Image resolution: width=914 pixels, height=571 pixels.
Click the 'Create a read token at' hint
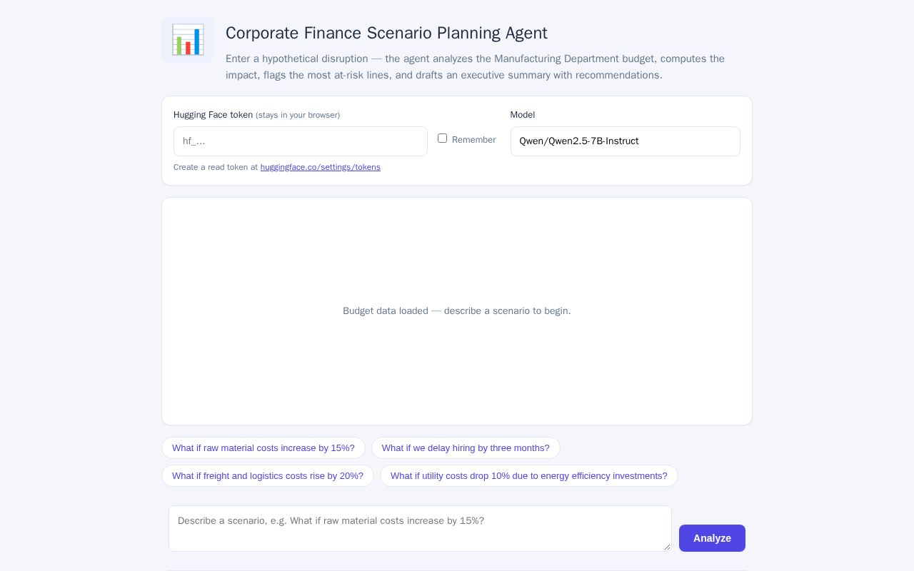(x=216, y=167)
